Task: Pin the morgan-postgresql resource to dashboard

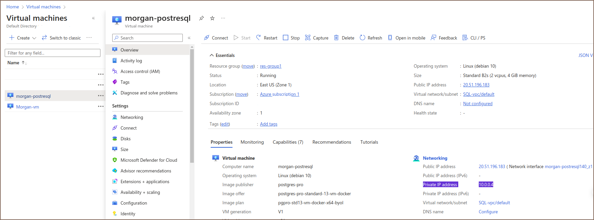Action: [201, 18]
